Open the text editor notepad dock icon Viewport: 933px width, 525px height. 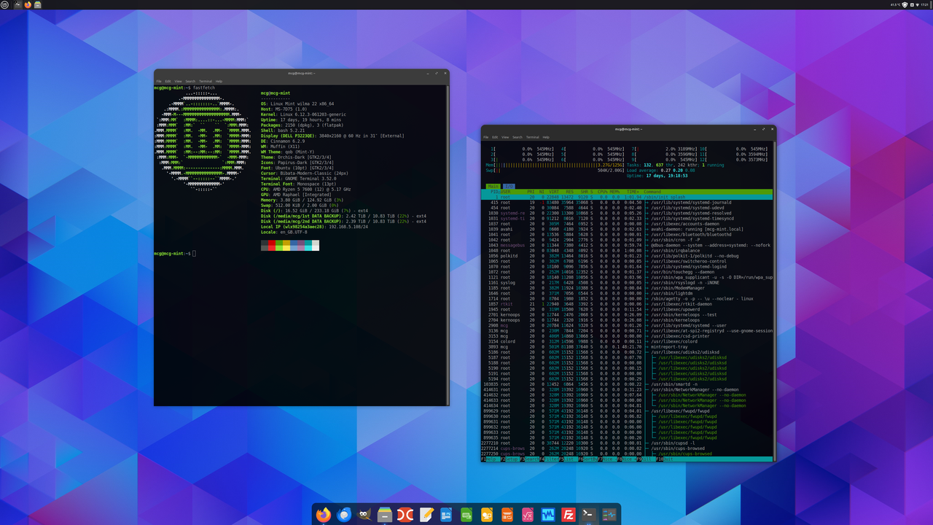[426, 515]
